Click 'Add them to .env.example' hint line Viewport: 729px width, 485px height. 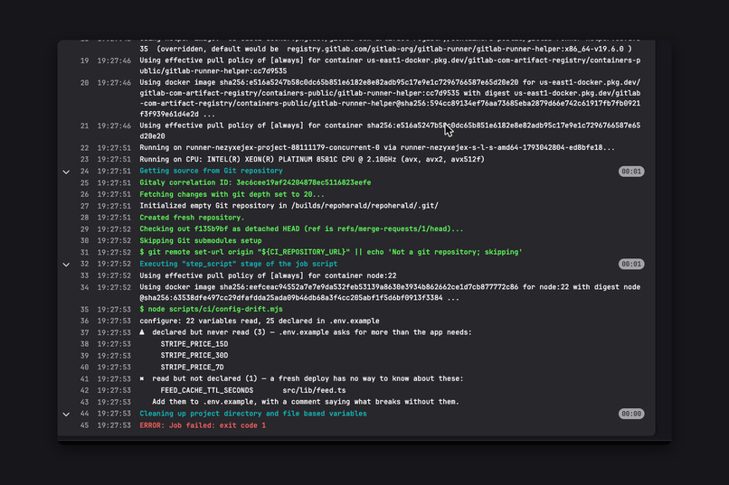306,402
